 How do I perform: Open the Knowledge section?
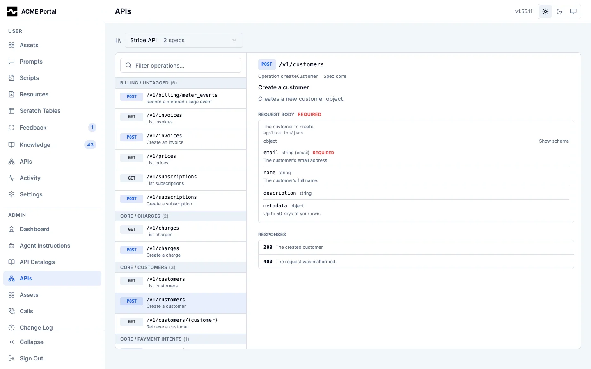tap(52, 145)
